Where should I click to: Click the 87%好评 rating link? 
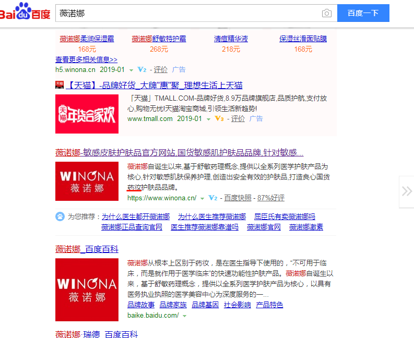click(x=271, y=198)
